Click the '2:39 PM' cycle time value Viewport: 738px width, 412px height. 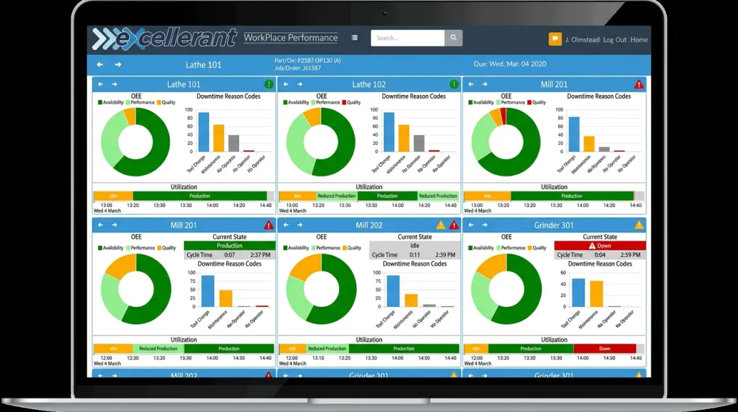point(446,255)
